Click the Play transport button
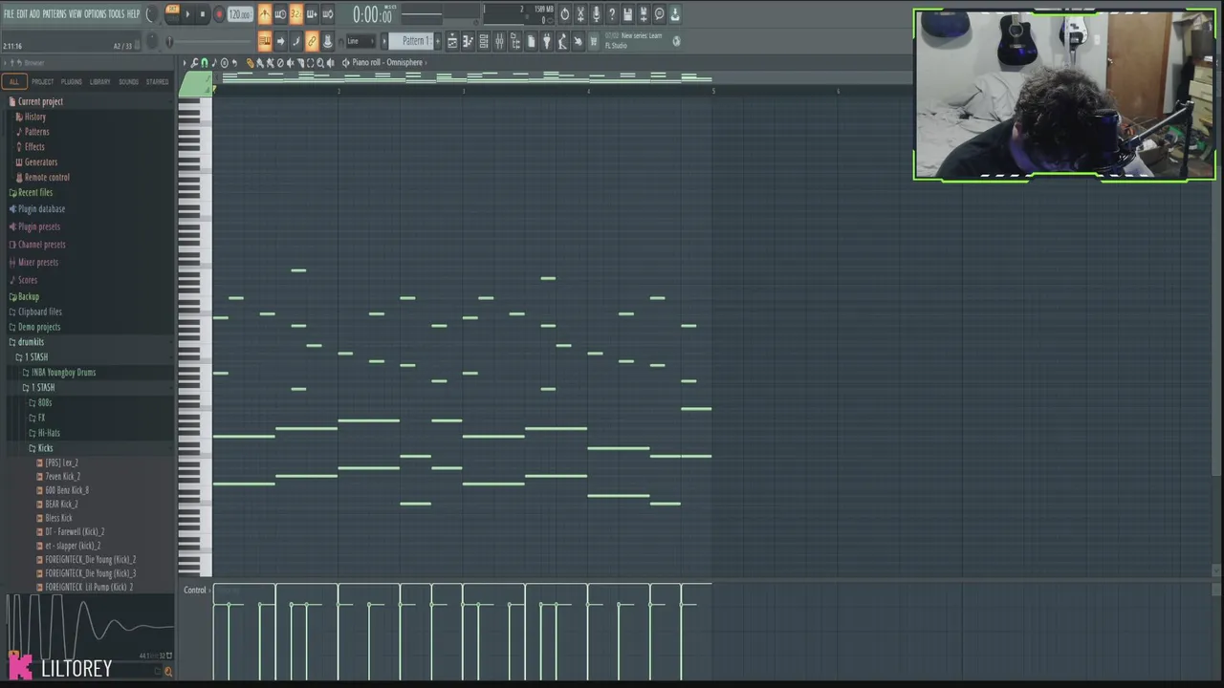Image resolution: width=1224 pixels, height=688 pixels. pos(187,14)
